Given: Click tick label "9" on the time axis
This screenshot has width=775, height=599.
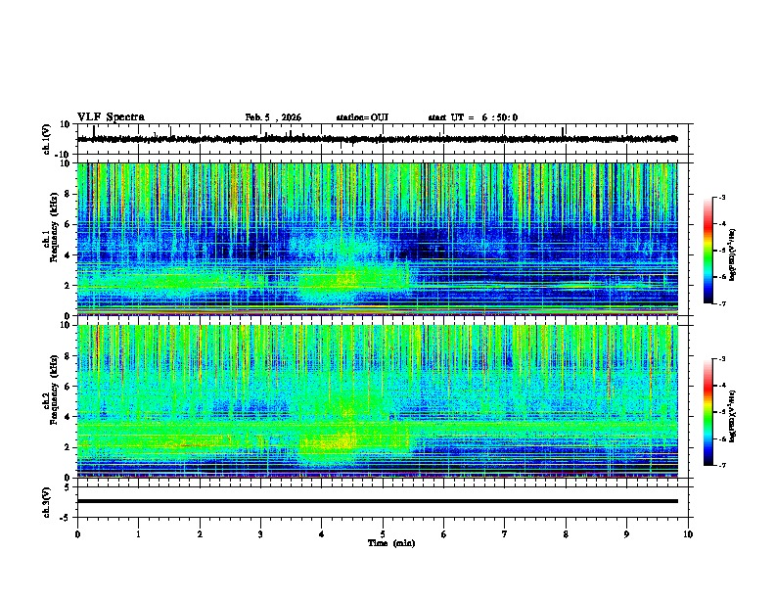Looking at the screenshot, I should click(626, 534).
